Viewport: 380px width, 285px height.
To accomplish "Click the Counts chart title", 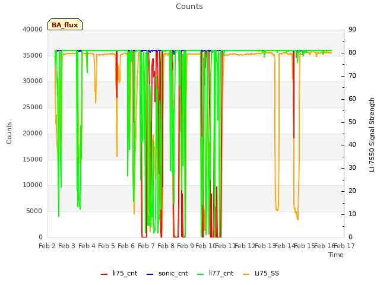I will point(189,7).
